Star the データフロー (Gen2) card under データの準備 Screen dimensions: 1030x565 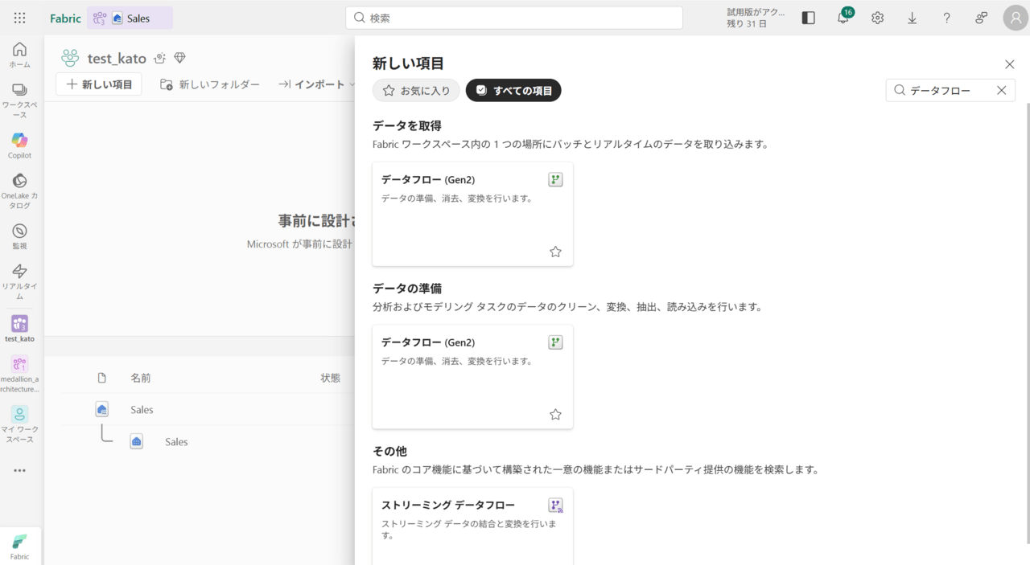(x=555, y=415)
